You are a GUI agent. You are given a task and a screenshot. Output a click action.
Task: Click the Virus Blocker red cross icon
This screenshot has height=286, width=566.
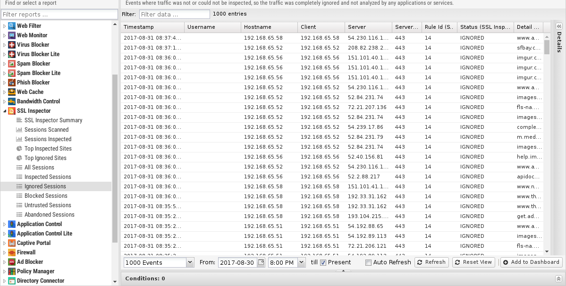[x=12, y=45]
